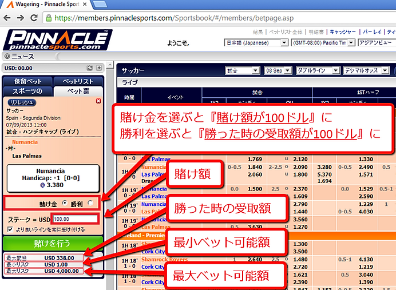This screenshot has width=396, height=290.
Task: Switch to the 保留ベット tab
Action: (27, 81)
